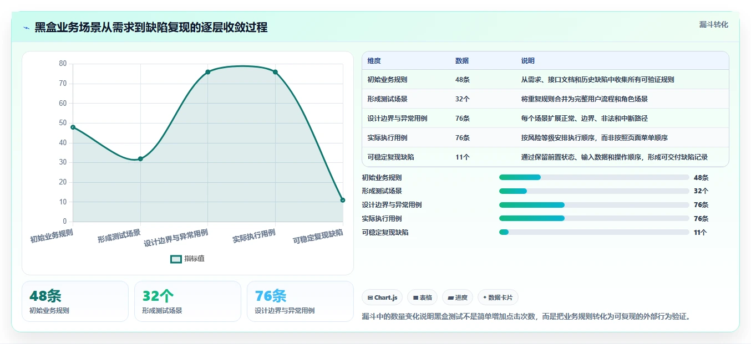Click the description 按风险等级安排执行顺序，而非按照页面菜单顺序
This screenshot has height=344, width=751.
click(x=595, y=138)
